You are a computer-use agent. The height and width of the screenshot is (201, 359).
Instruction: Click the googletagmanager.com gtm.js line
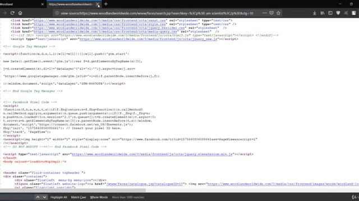pyautogui.click(x=81, y=76)
